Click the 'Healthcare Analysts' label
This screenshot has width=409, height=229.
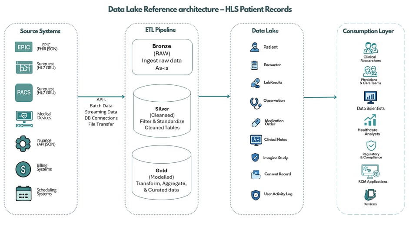369,132
